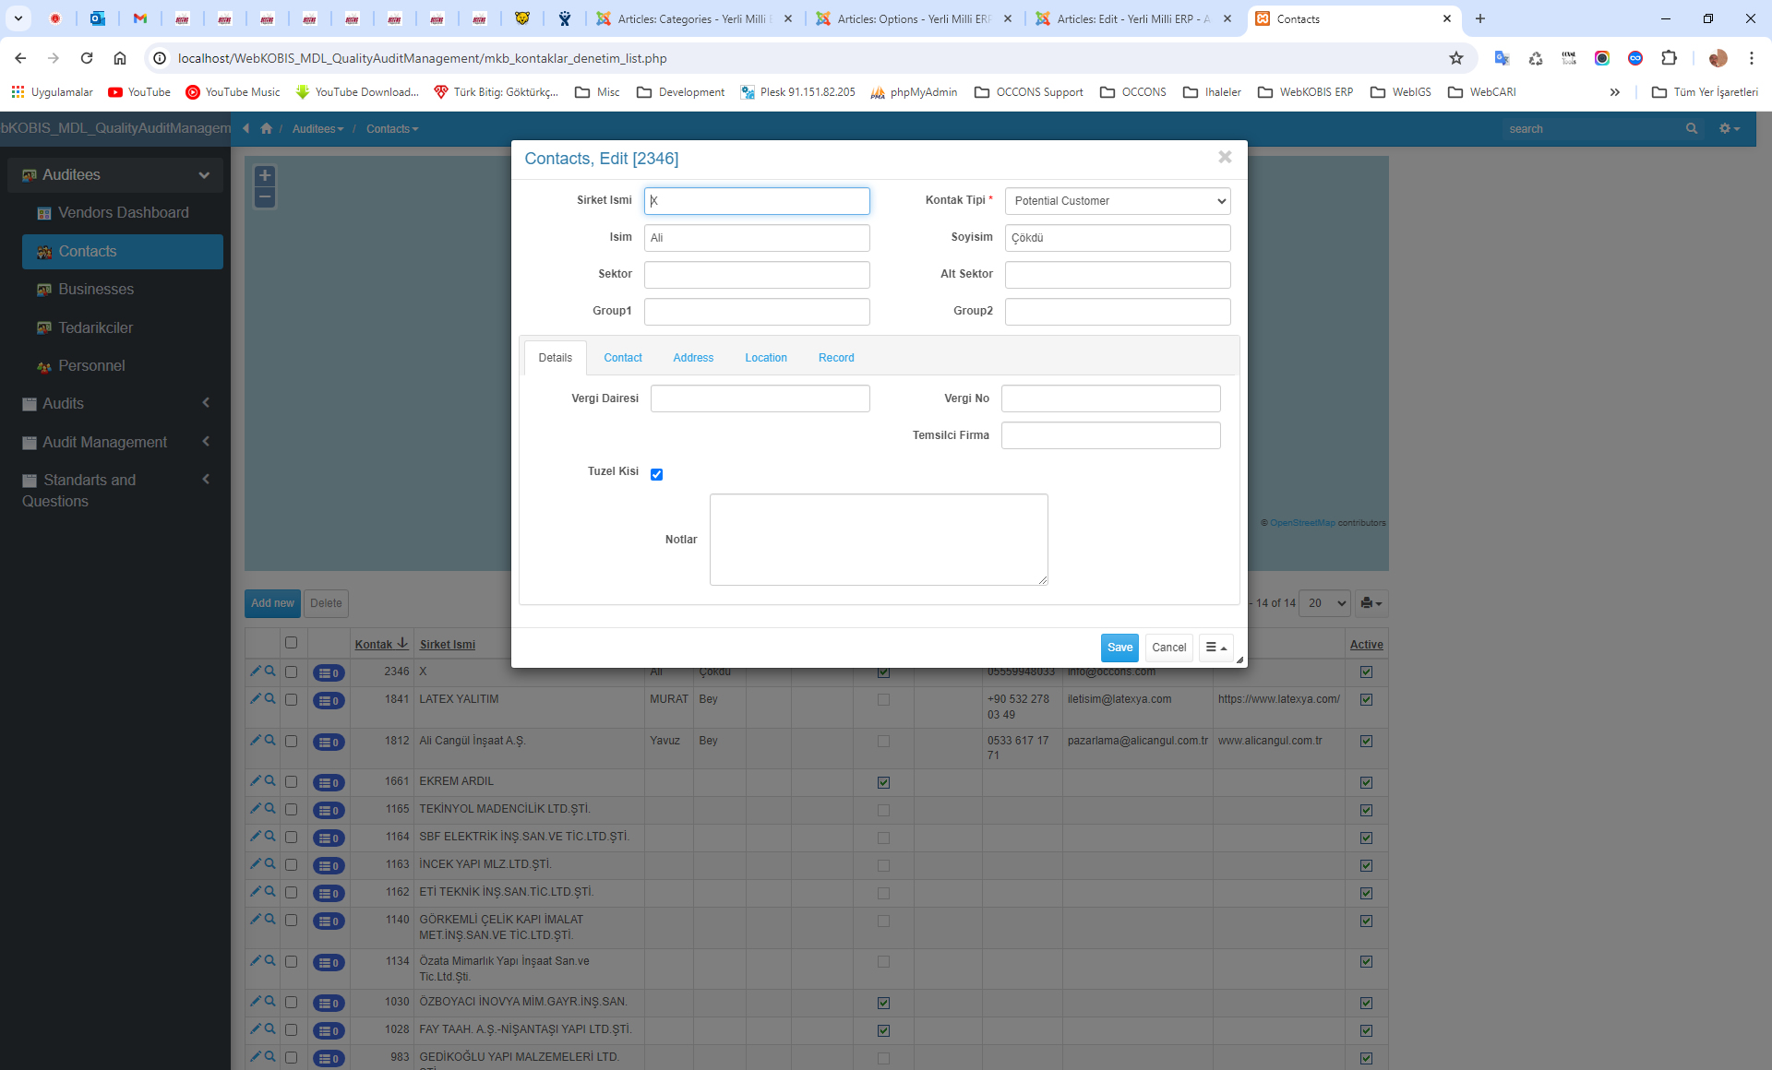Sort by Active column header

click(x=1366, y=645)
